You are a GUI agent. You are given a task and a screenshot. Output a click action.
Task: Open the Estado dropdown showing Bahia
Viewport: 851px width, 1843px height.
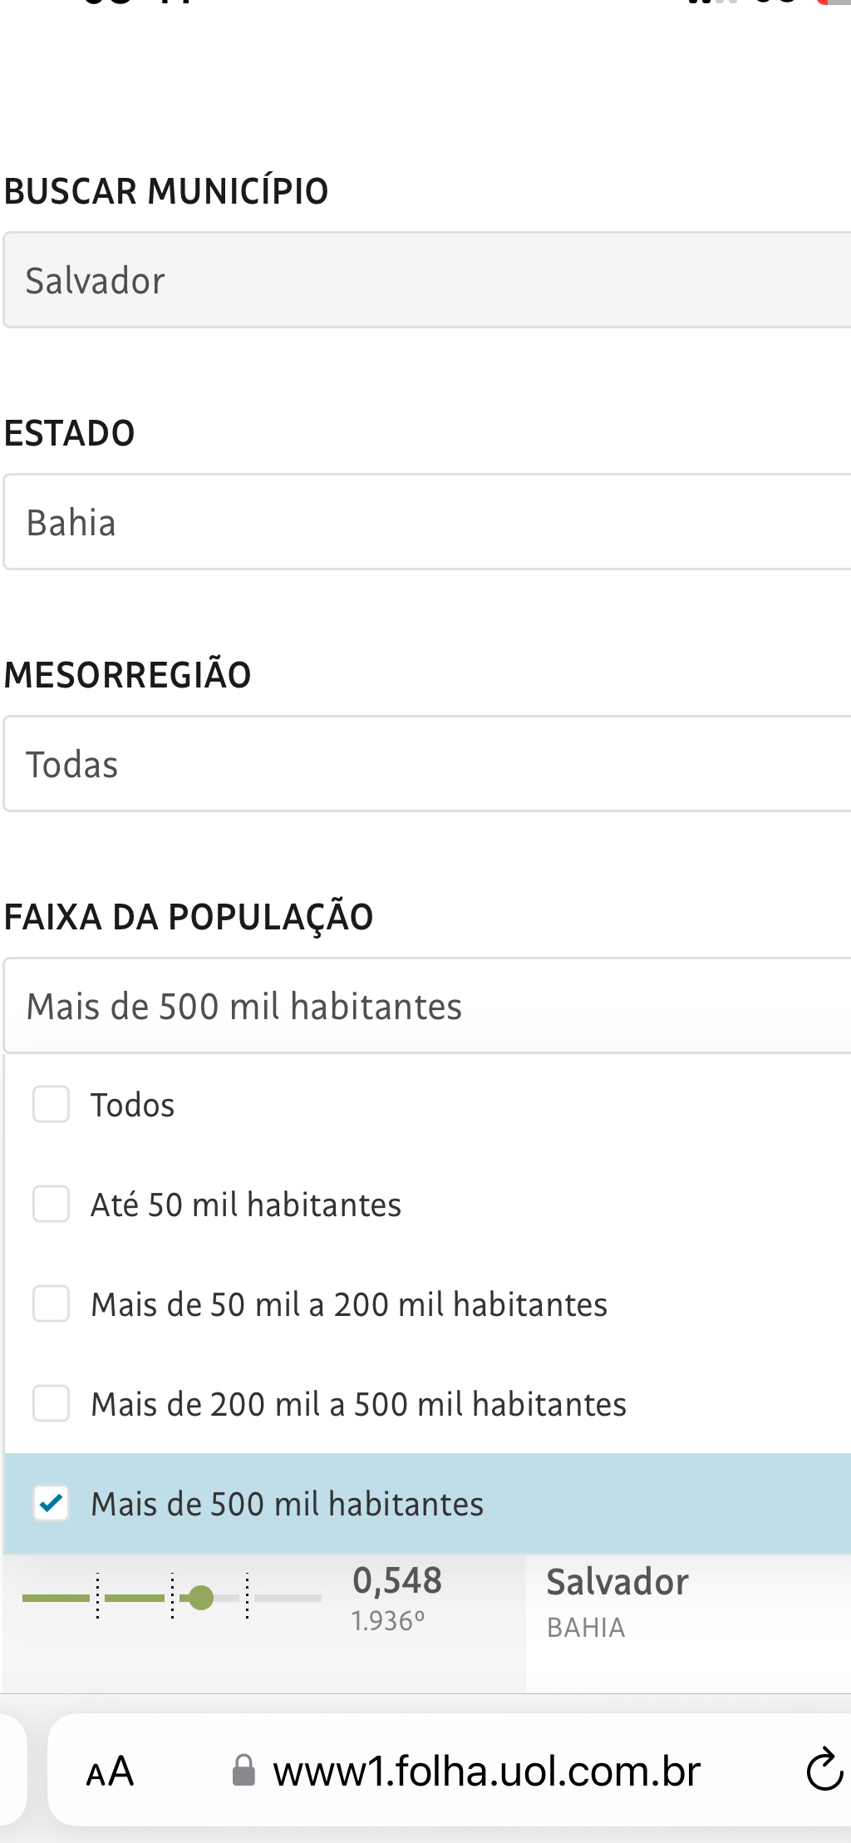click(427, 522)
